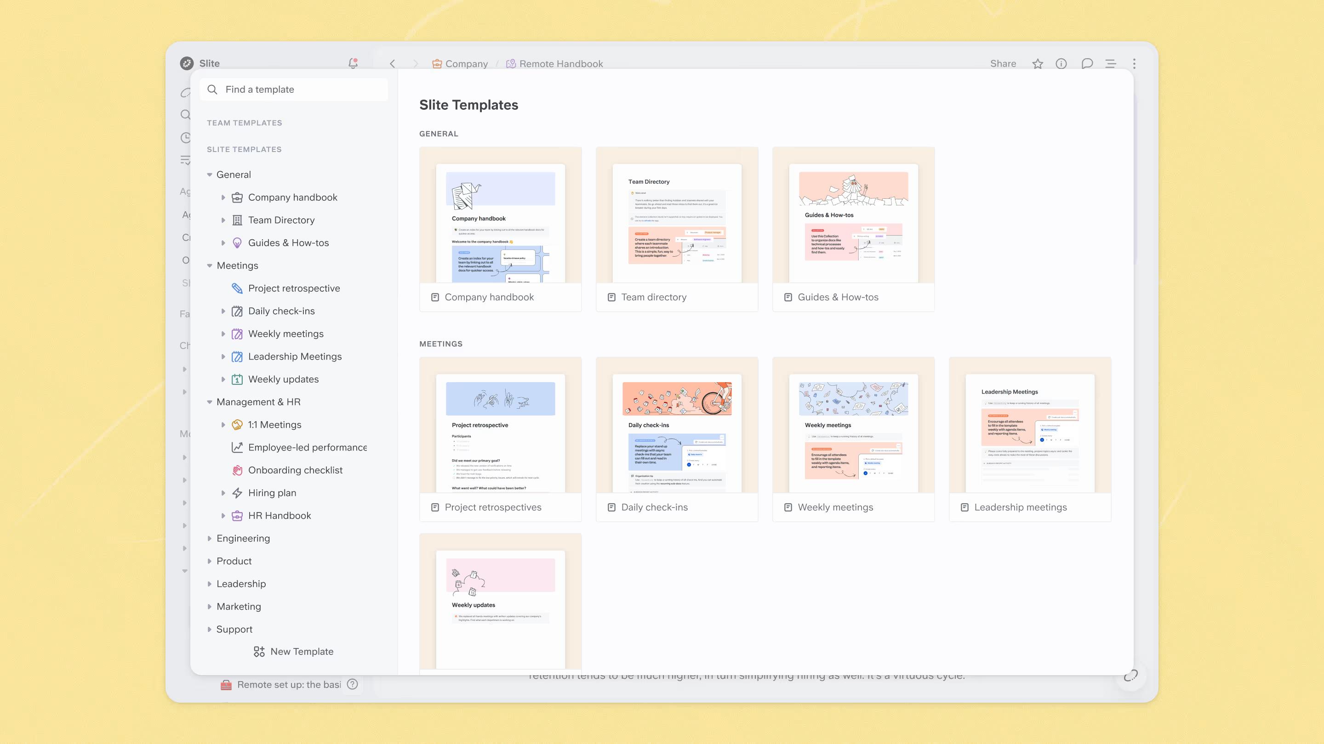Star this doc as favorite
The width and height of the screenshot is (1324, 744).
[x=1037, y=64]
